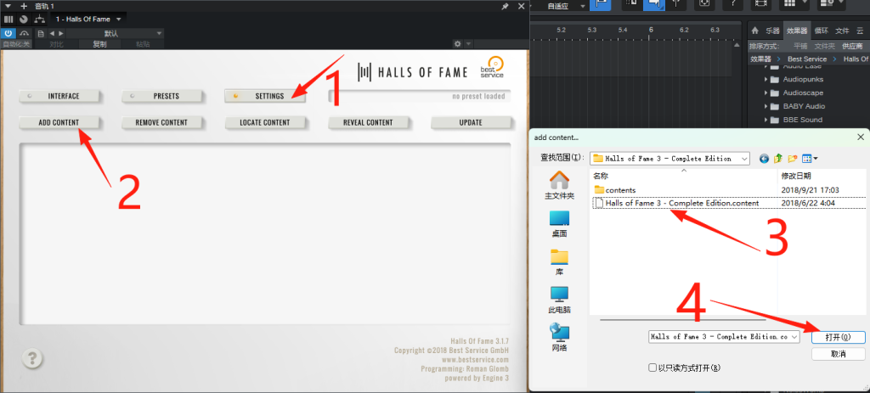Click the LOCATE CONTENT button
Viewport: 870px width, 393px height.
265,122
